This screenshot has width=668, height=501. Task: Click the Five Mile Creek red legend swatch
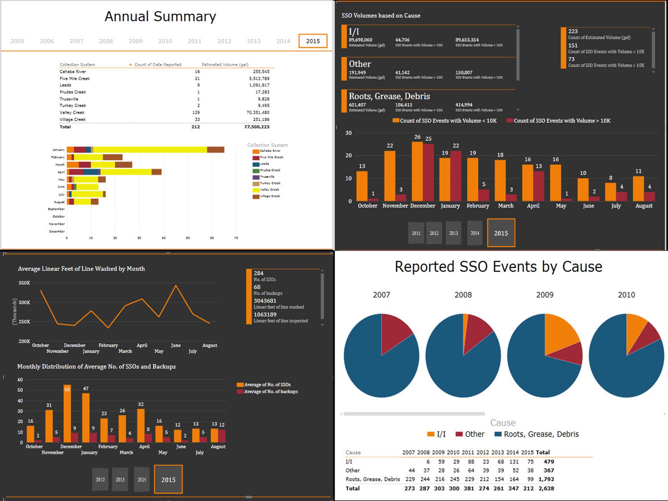point(256,157)
